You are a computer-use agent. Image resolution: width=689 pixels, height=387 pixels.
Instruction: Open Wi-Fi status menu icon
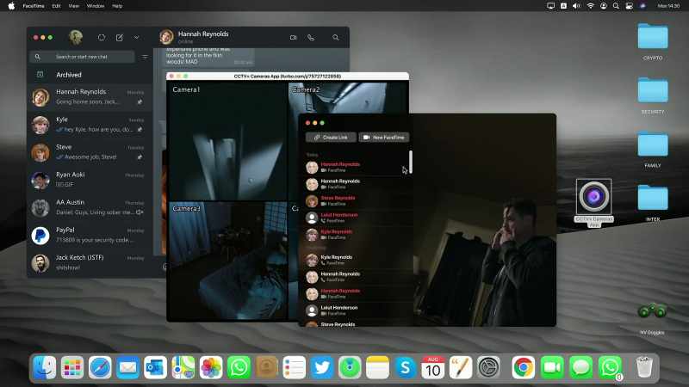[590, 6]
